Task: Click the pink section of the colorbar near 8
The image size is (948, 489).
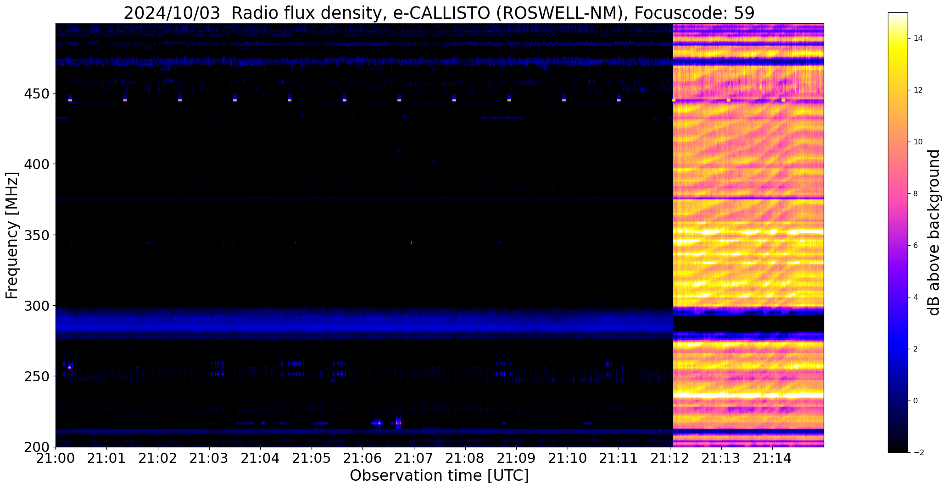Action: click(898, 194)
